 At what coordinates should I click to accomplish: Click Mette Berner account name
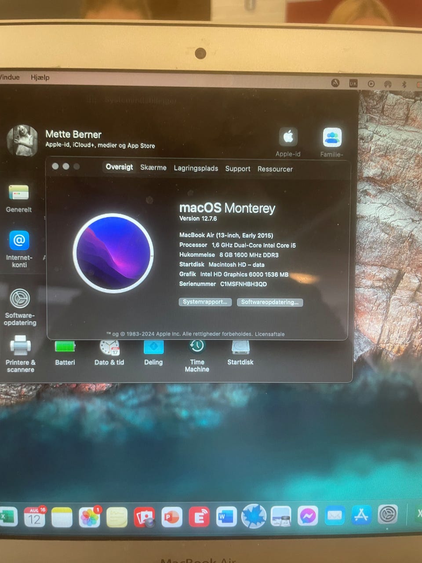tap(73, 134)
